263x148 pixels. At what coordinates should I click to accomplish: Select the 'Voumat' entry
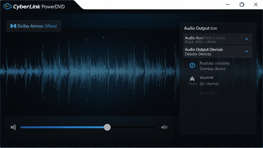[x=207, y=78]
